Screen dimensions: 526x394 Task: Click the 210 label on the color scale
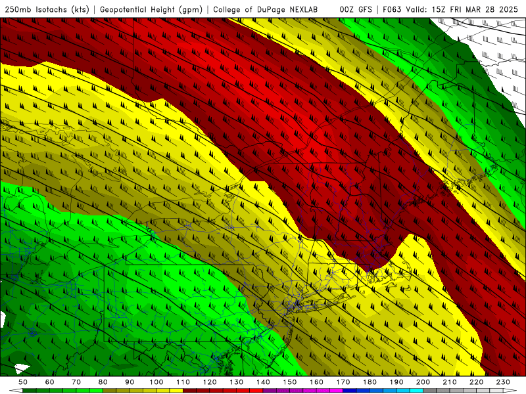450,382
